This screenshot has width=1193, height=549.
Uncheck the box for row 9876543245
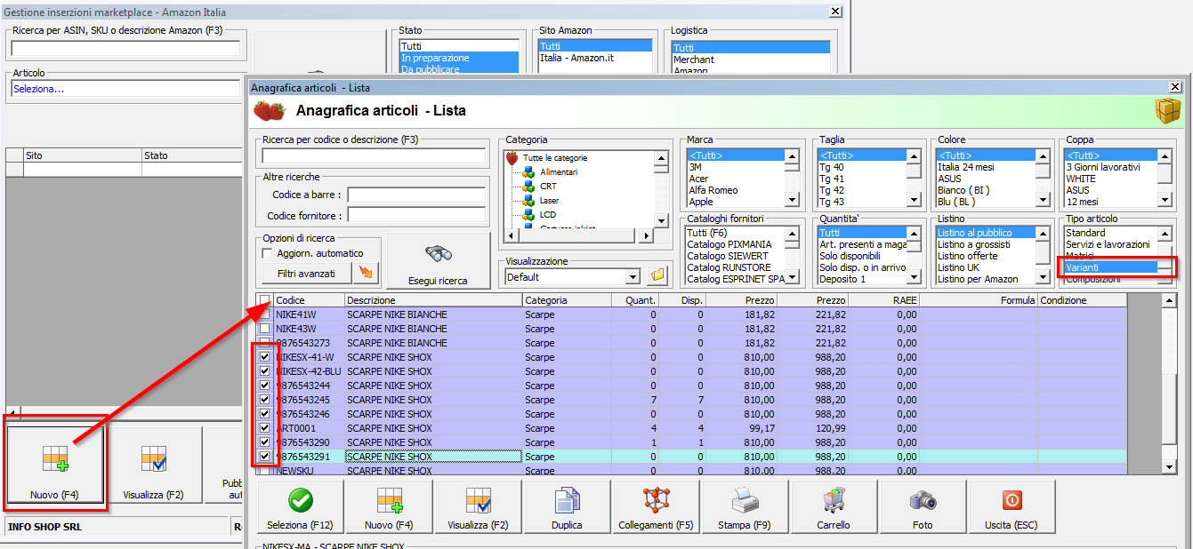click(264, 400)
